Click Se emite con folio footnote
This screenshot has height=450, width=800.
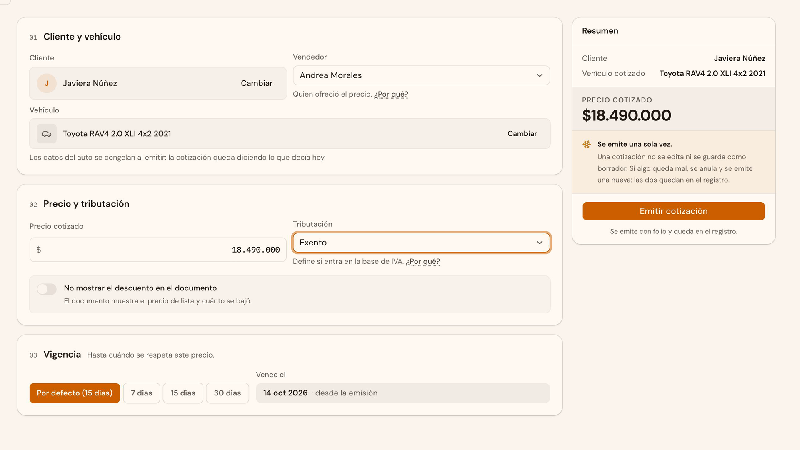pos(674,231)
